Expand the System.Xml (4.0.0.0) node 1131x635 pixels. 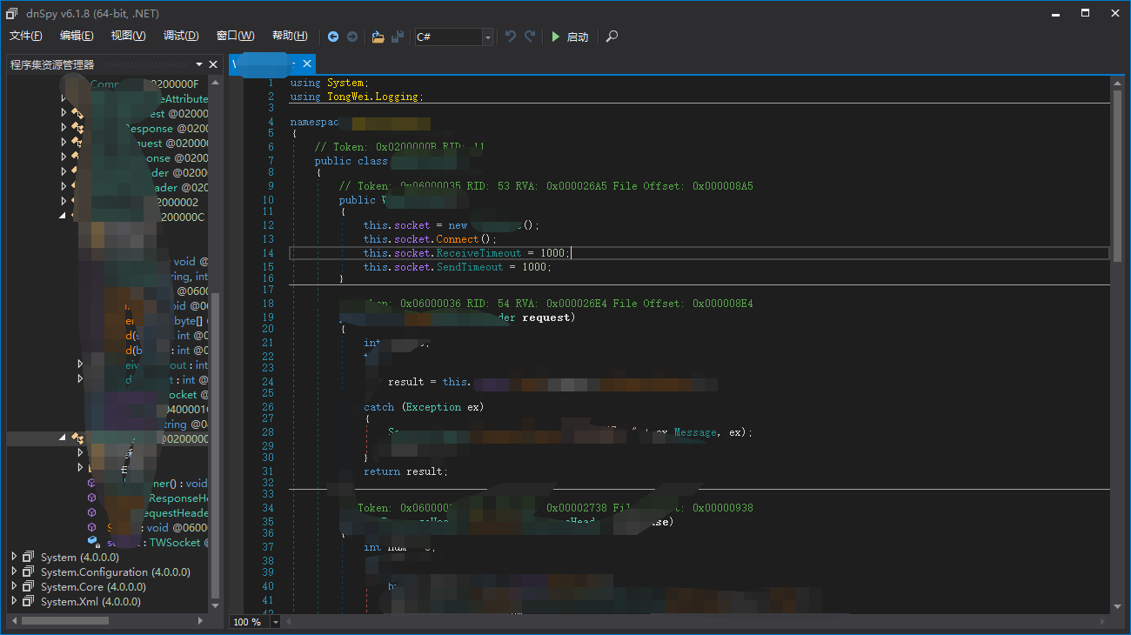coord(14,602)
